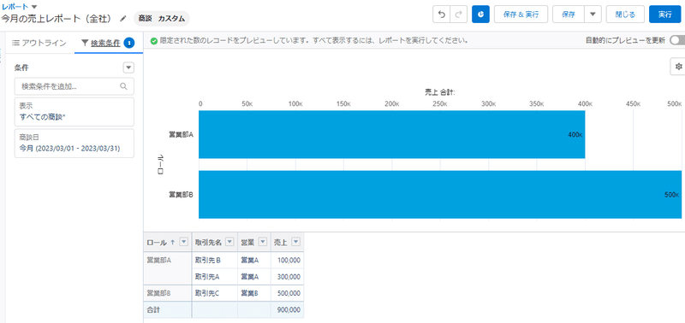Click the redo arrow icon
Image resolution: width=685 pixels, height=323 pixels.
tap(458, 15)
